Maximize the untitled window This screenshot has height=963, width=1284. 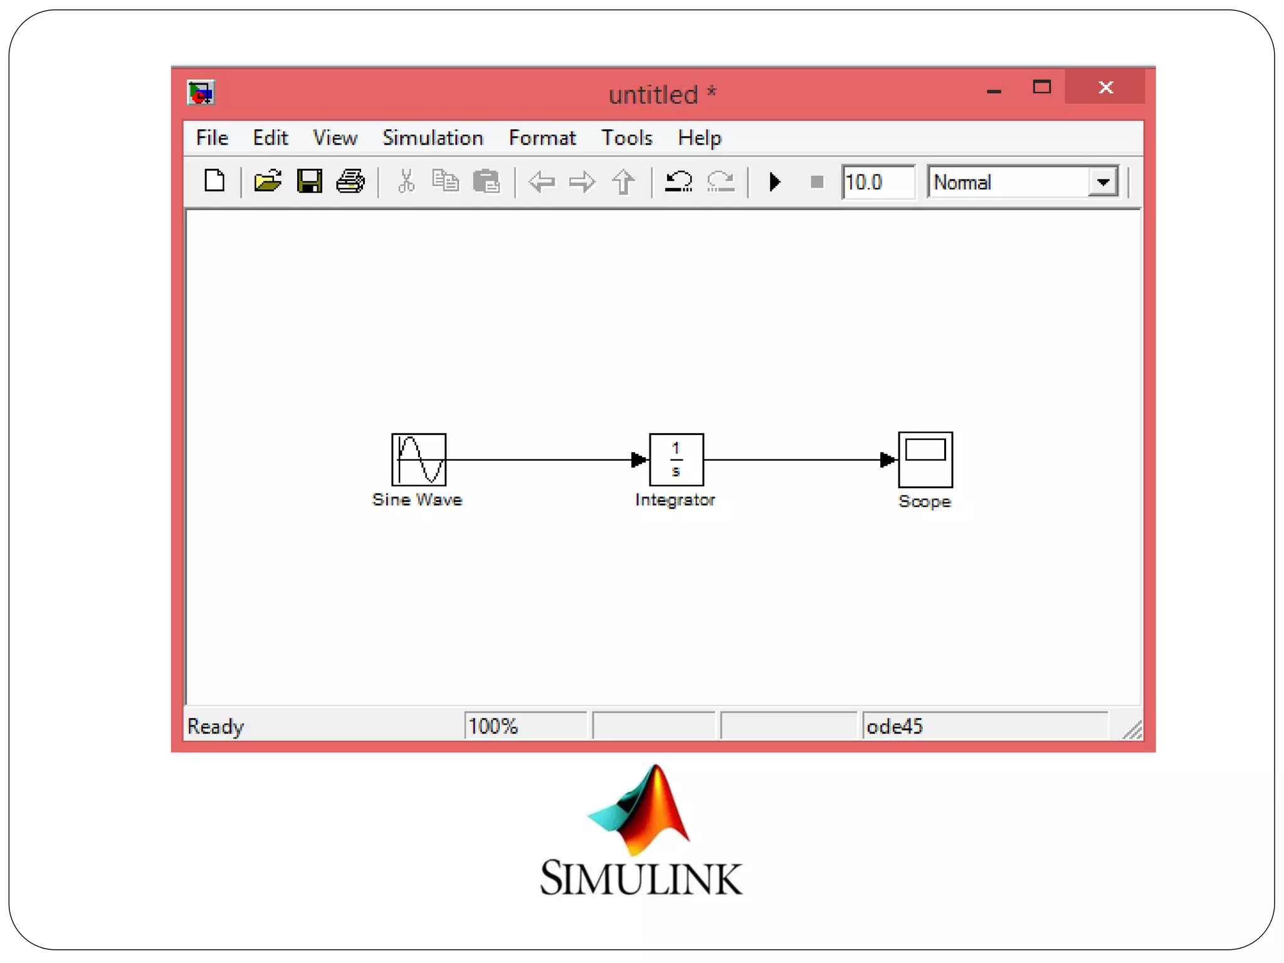[x=1042, y=87]
